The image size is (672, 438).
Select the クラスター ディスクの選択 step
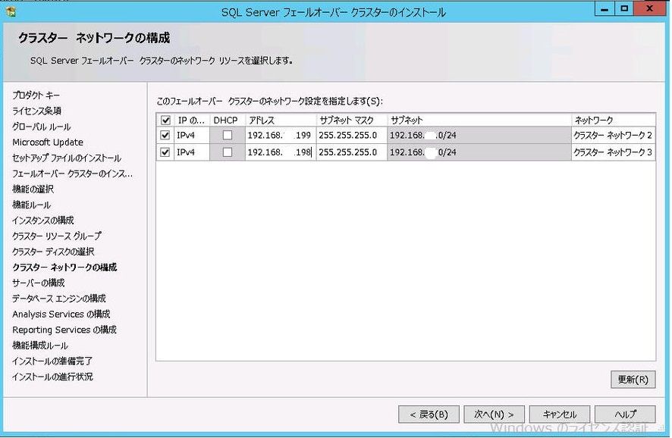click(53, 252)
